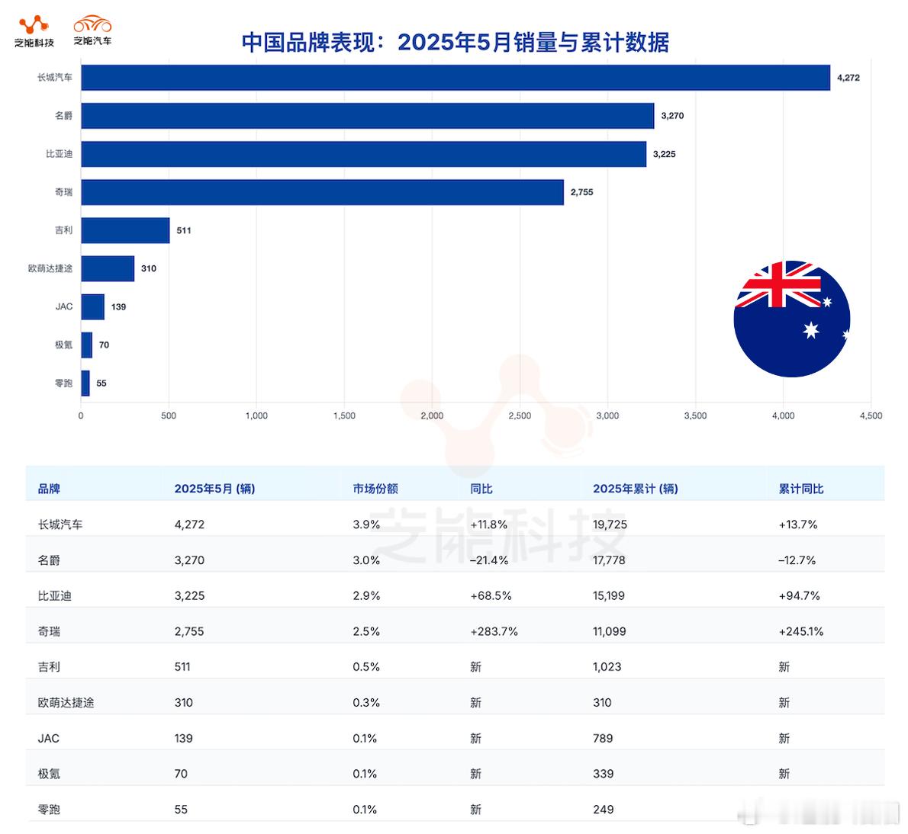The height and width of the screenshot is (834, 908).
Task: Click cumulative value 17,778
Action: click(x=609, y=560)
